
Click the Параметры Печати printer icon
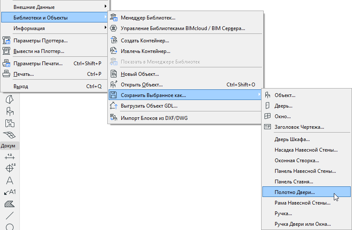(x=6, y=64)
